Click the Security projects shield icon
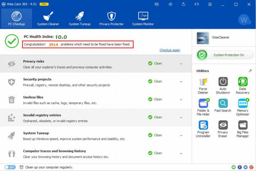Viewport: 256px width, 171px height. tap(12, 82)
